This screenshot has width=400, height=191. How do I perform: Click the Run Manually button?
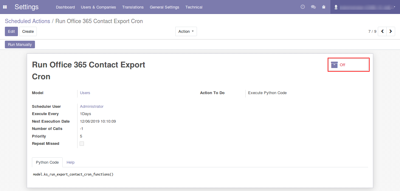20,45
